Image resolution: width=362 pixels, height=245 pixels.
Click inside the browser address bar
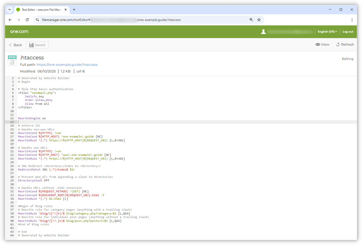click(143, 20)
